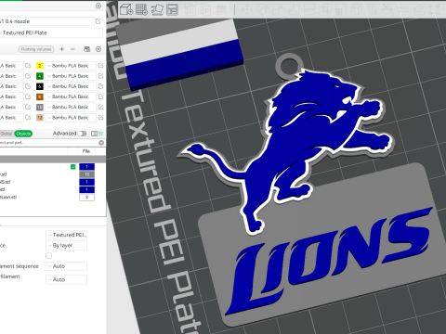Click the grey filament cell showing 10
Image resolution: width=446 pixels, height=334 pixels.
(x=86, y=174)
